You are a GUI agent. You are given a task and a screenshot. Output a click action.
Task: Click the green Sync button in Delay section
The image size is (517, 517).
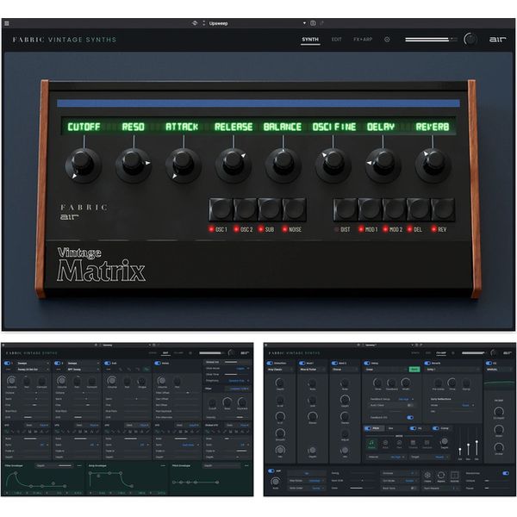pos(414,370)
